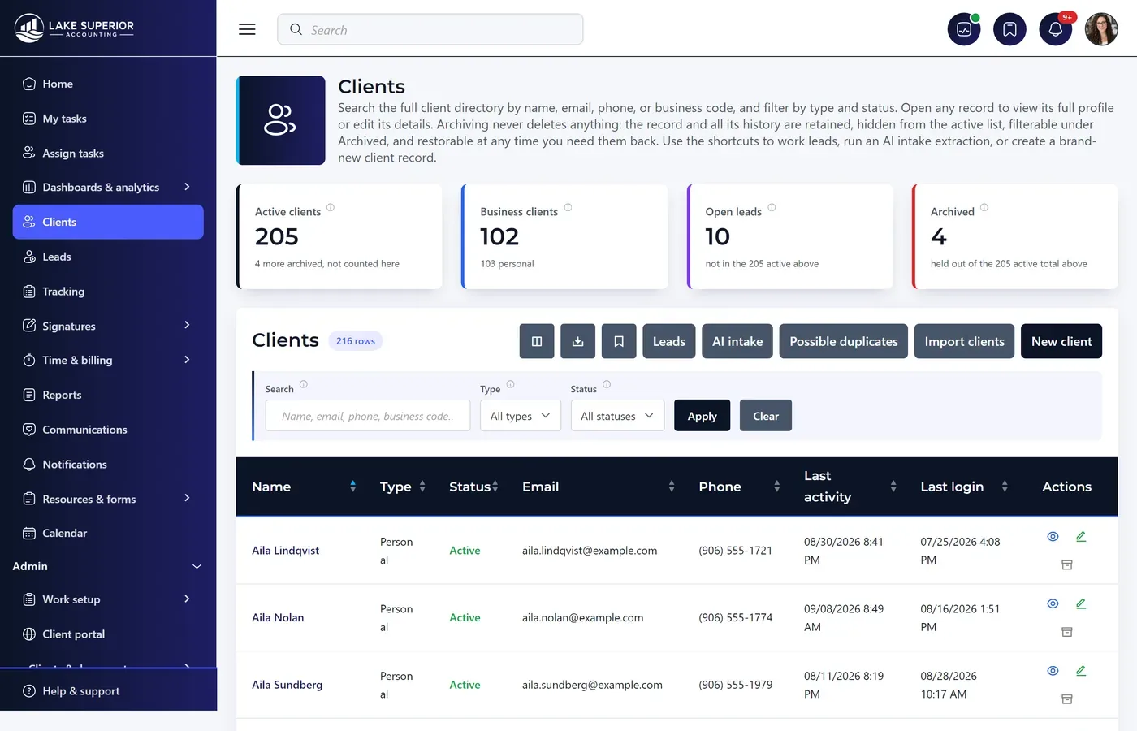Sort table by Phone column
This screenshot has height=731, width=1137.
coord(777,487)
